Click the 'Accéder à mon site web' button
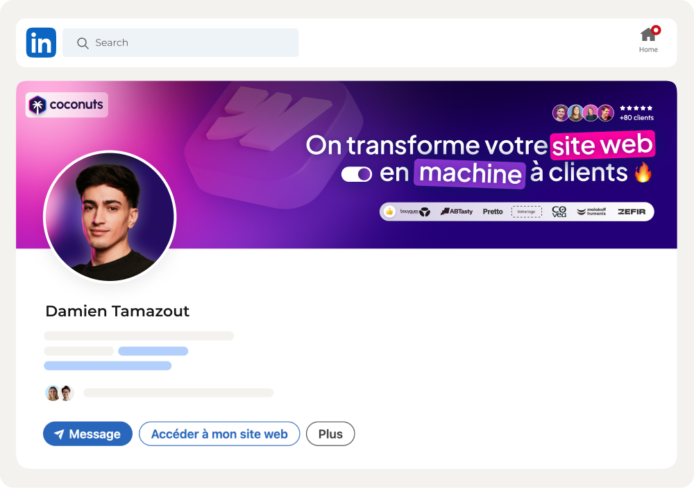Image resolution: width=694 pixels, height=503 pixels. pyautogui.click(x=219, y=434)
